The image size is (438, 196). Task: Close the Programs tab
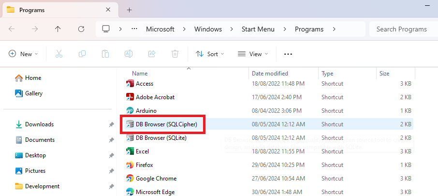pos(108,10)
